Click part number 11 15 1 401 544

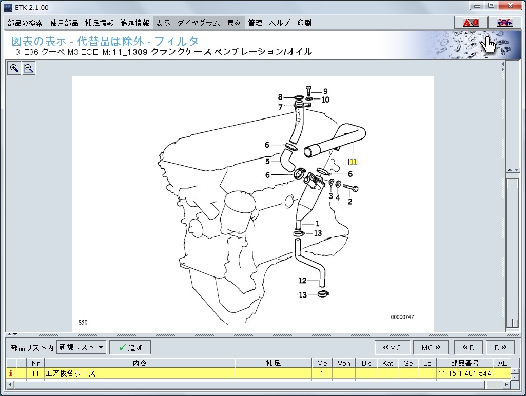point(464,373)
